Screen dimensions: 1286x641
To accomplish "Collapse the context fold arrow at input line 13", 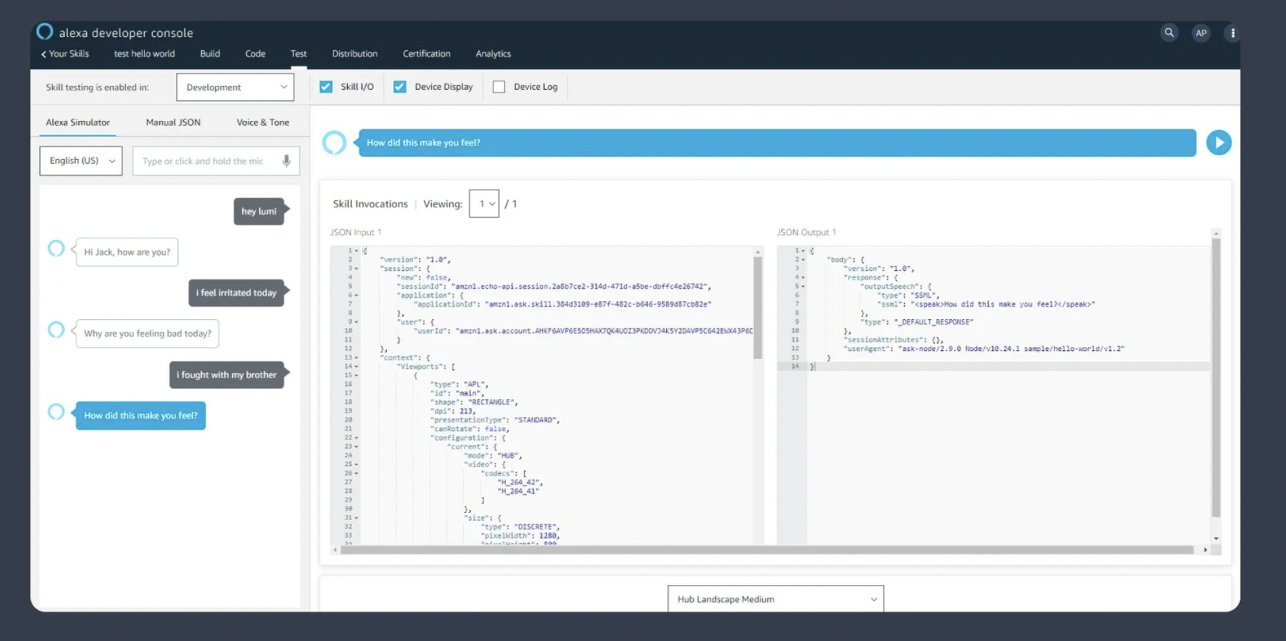I will (x=356, y=358).
